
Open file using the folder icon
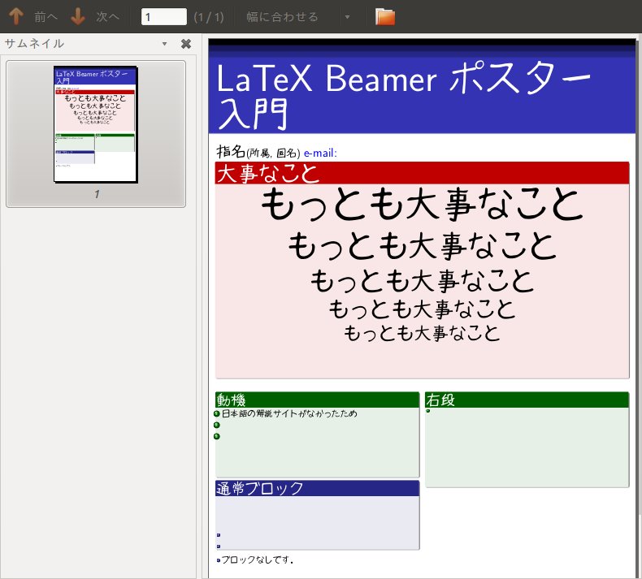[385, 17]
